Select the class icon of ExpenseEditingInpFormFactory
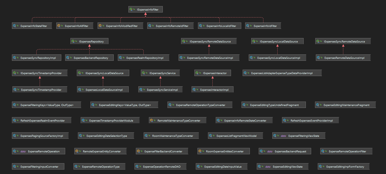The width and height of the screenshot is (386, 174). (x=321, y=166)
